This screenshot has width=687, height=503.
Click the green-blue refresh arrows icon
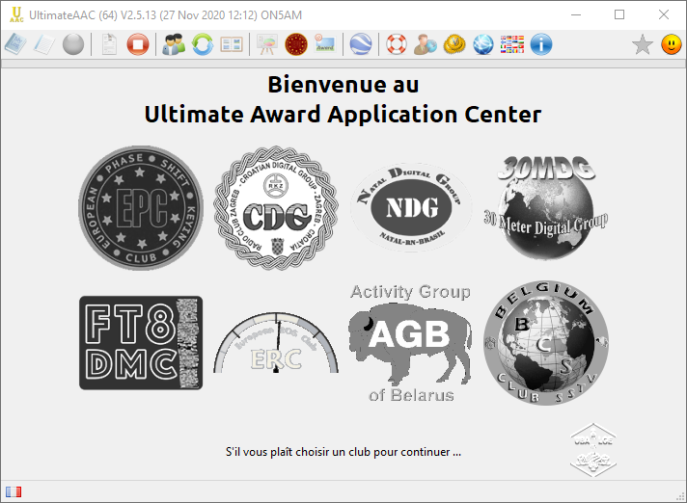coord(203,44)
